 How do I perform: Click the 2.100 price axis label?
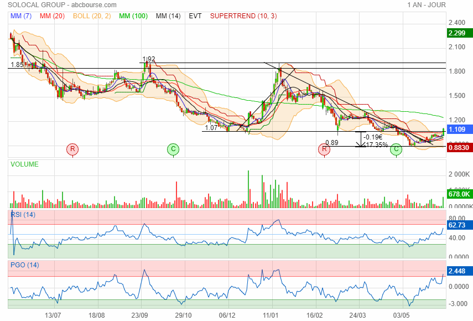457,47
